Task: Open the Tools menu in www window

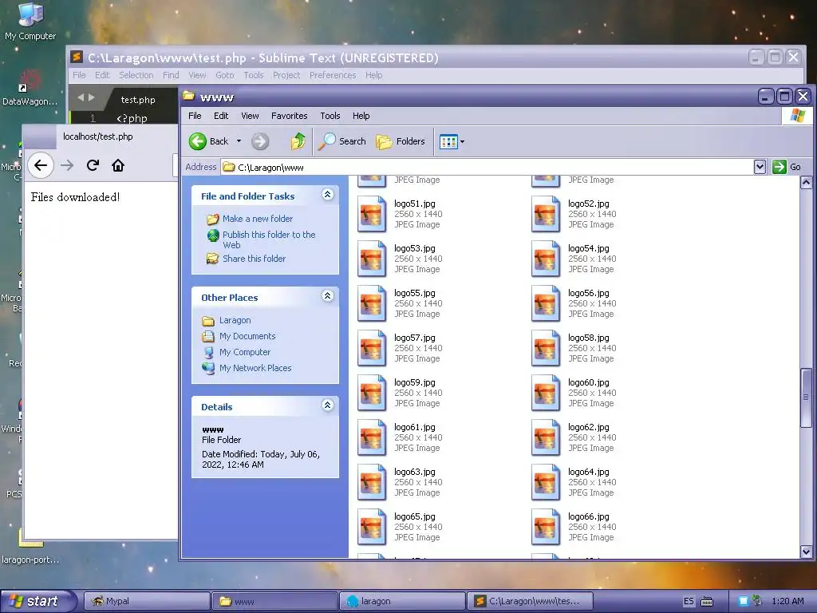Action: tap(330, 116)
